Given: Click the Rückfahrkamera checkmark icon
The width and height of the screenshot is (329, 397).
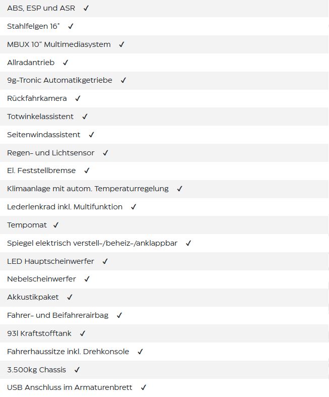Looking at the screenshot, I should point(78,98).
